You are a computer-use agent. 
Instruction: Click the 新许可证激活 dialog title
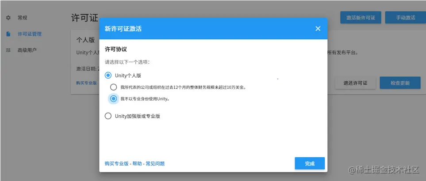pos(123,29)
